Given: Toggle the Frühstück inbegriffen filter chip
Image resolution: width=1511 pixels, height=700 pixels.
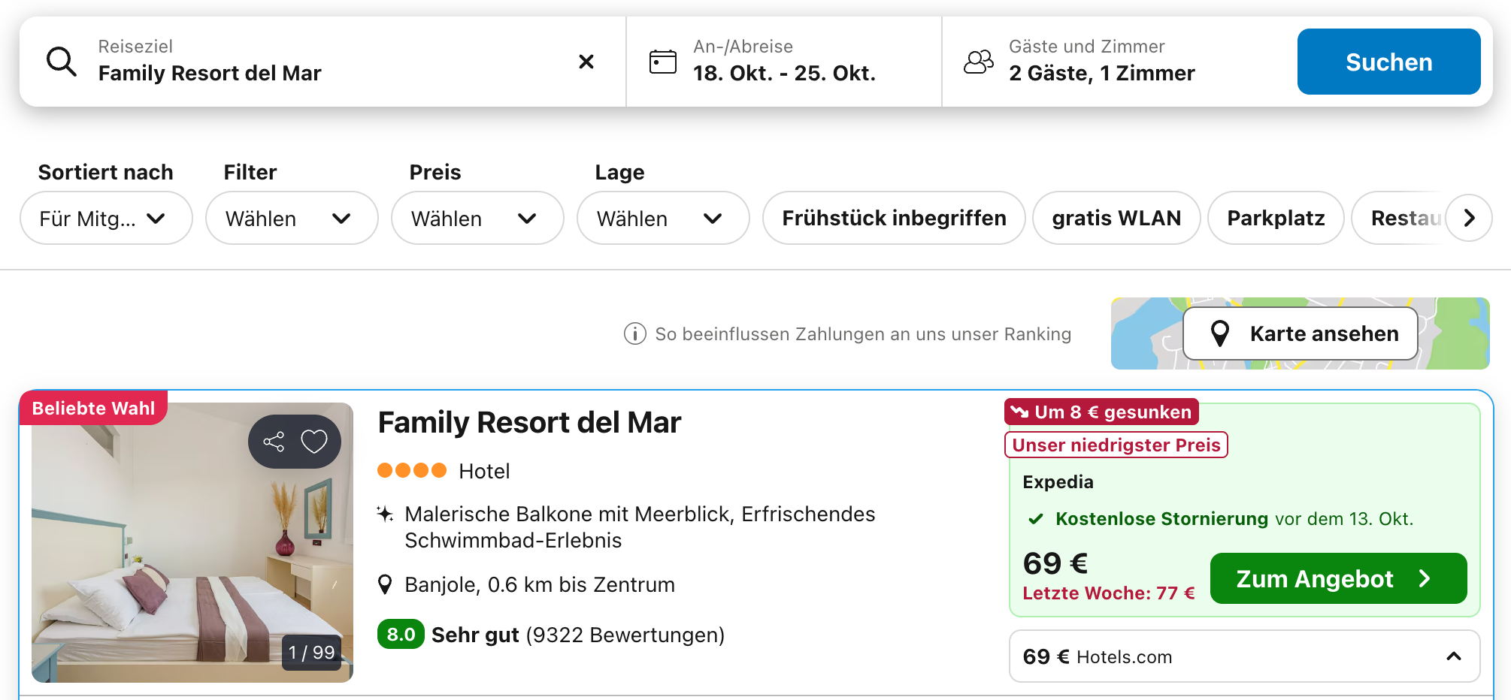Looking at the screenshot, I should 894,218.
